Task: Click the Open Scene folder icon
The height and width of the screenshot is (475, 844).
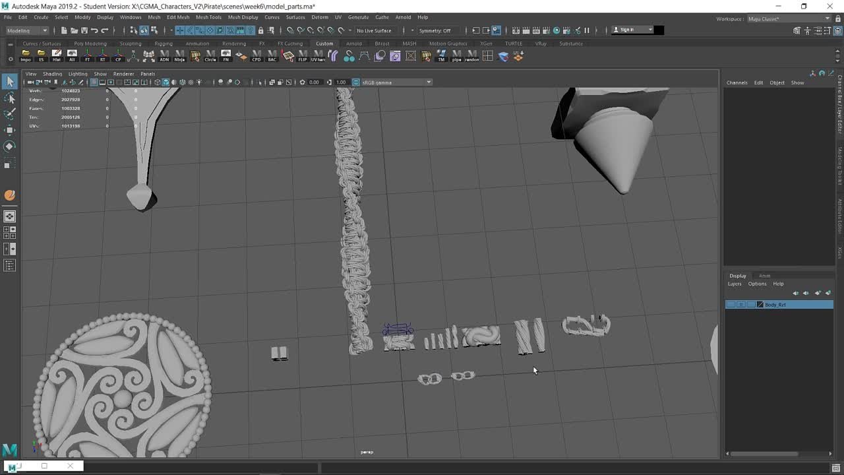Action: coord(74,30)
